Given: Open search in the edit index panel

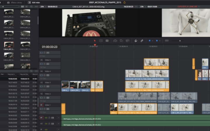Looking at the screenshot, I should [32, 71].
